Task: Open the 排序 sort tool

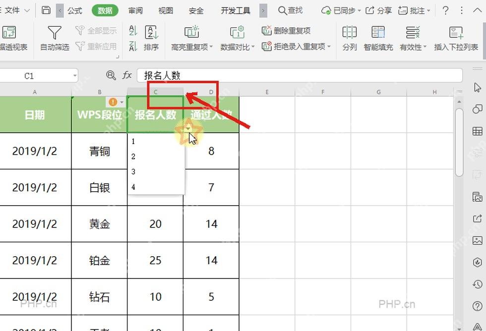Action: tap(151, 38)
